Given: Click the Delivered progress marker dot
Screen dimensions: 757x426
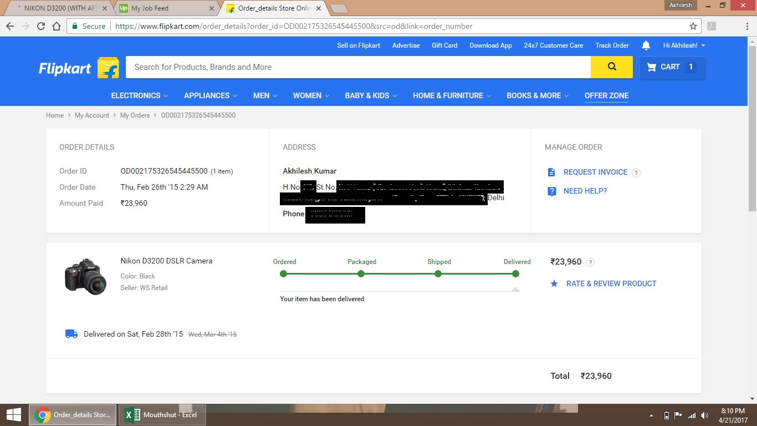Looking at the screenshot, I should pos(515,274).
